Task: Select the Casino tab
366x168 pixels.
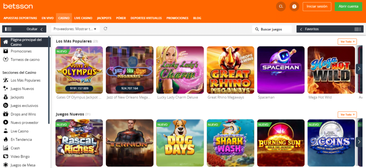Action: point(64,18)
